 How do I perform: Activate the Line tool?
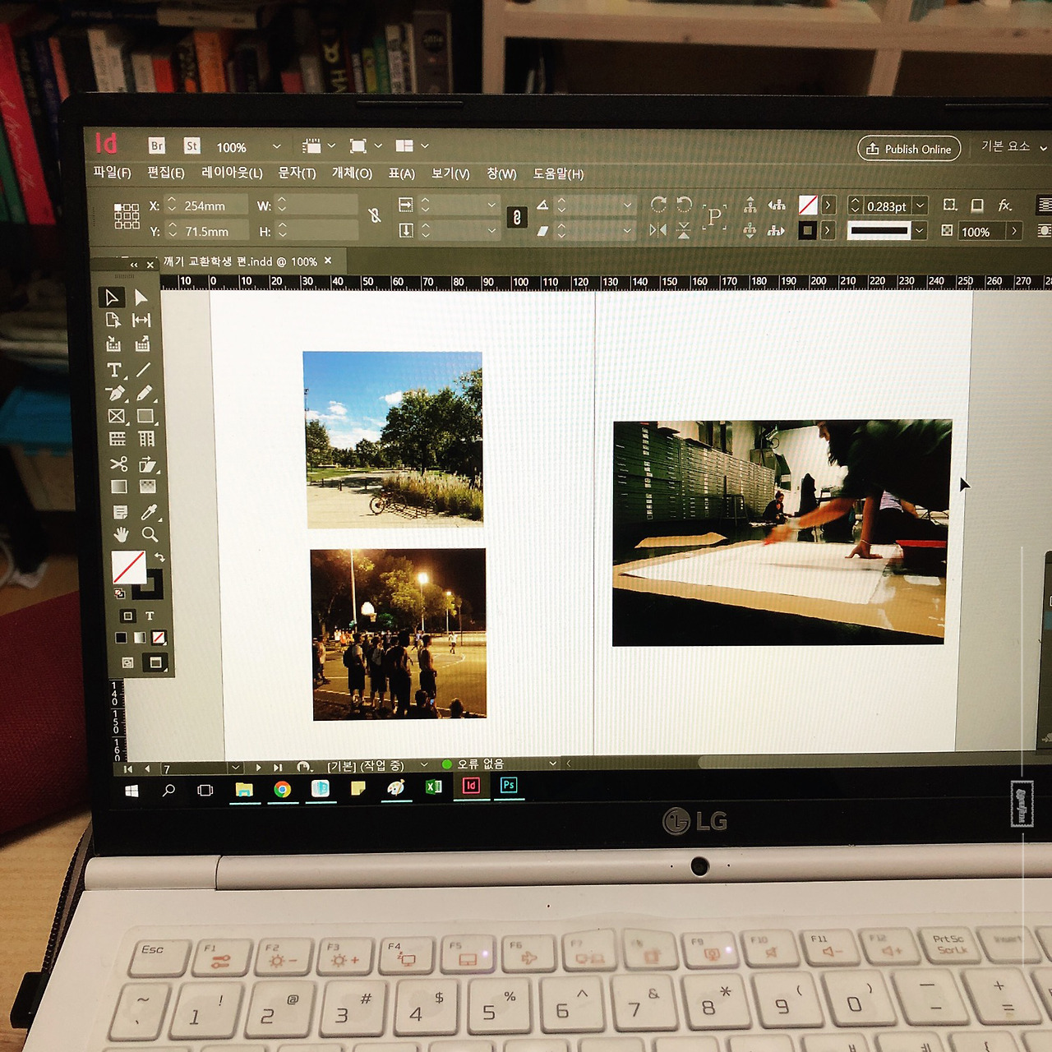pos(144,370)
